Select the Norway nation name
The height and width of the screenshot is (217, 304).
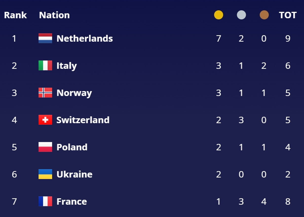tap(74, 93)
